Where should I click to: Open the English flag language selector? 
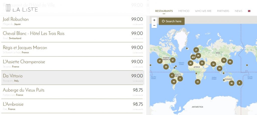[249, 11]
